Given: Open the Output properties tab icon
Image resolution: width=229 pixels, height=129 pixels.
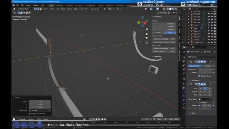Looking at the screenshot, I should [184, 61].
